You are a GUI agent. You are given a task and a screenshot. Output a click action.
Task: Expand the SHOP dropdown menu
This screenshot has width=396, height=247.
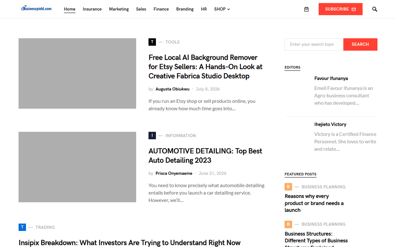pos(222,9)
